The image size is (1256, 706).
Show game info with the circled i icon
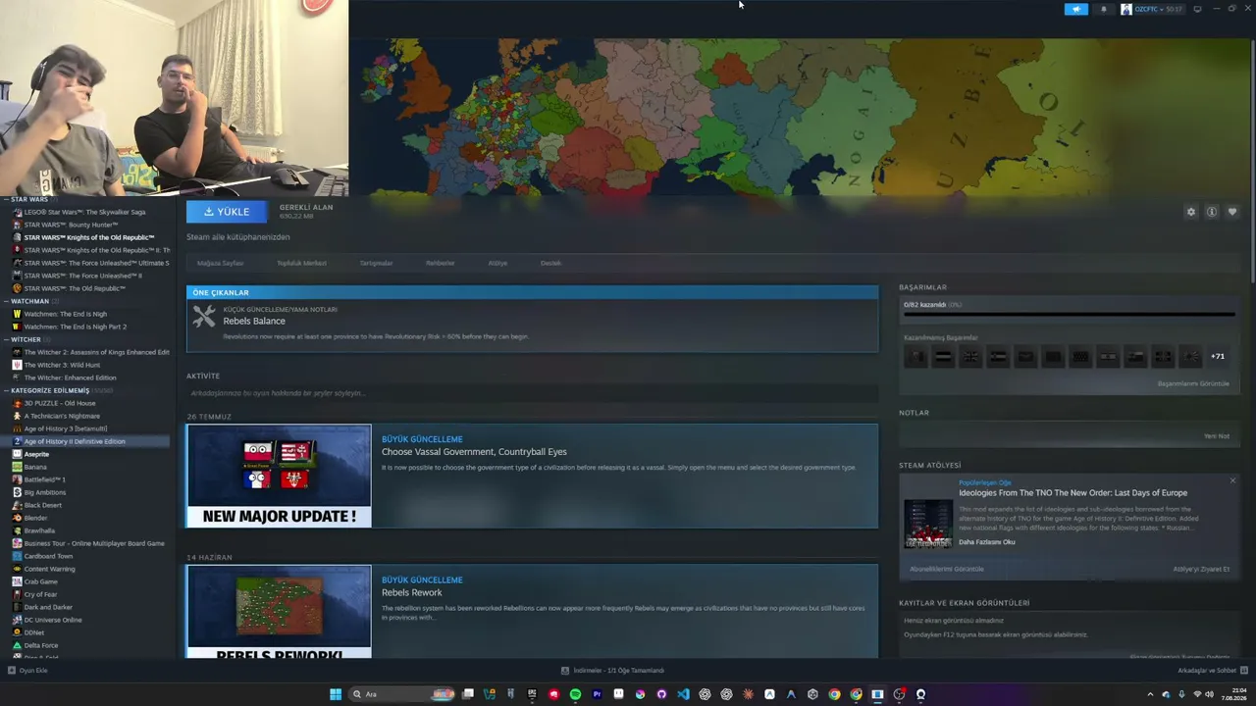click(x=1212, y=212)
